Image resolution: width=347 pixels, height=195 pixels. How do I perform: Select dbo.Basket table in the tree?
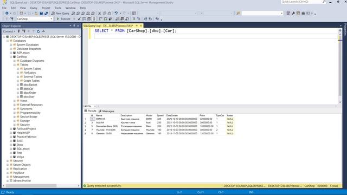coord(30,85)
